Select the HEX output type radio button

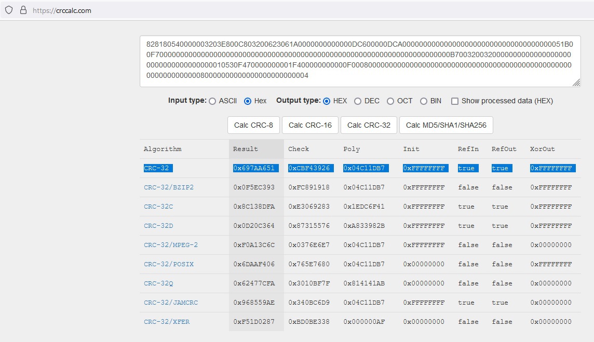[x=327, y=101]
